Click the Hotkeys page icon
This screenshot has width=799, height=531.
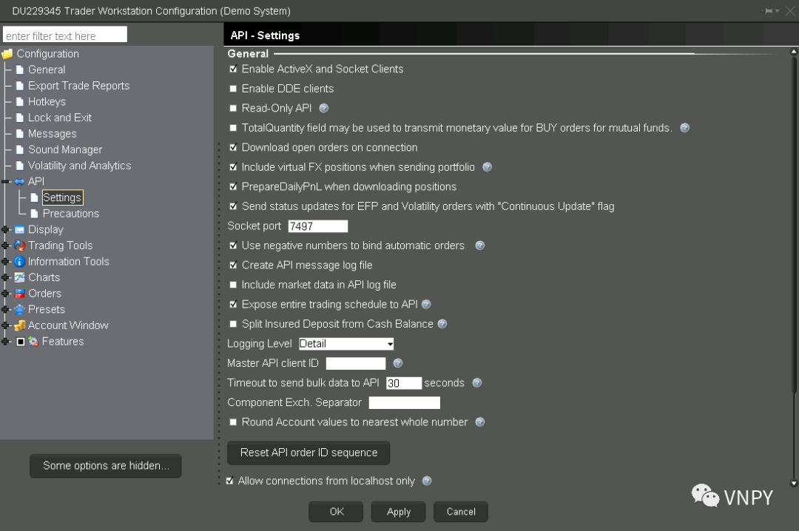(x=20, y=102)
